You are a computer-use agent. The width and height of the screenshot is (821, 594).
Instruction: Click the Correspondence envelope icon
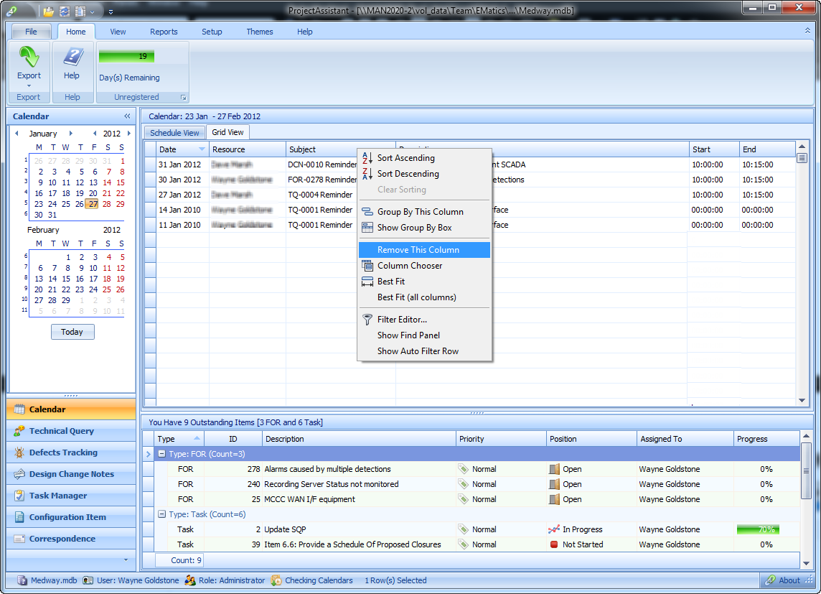(19, 539)
